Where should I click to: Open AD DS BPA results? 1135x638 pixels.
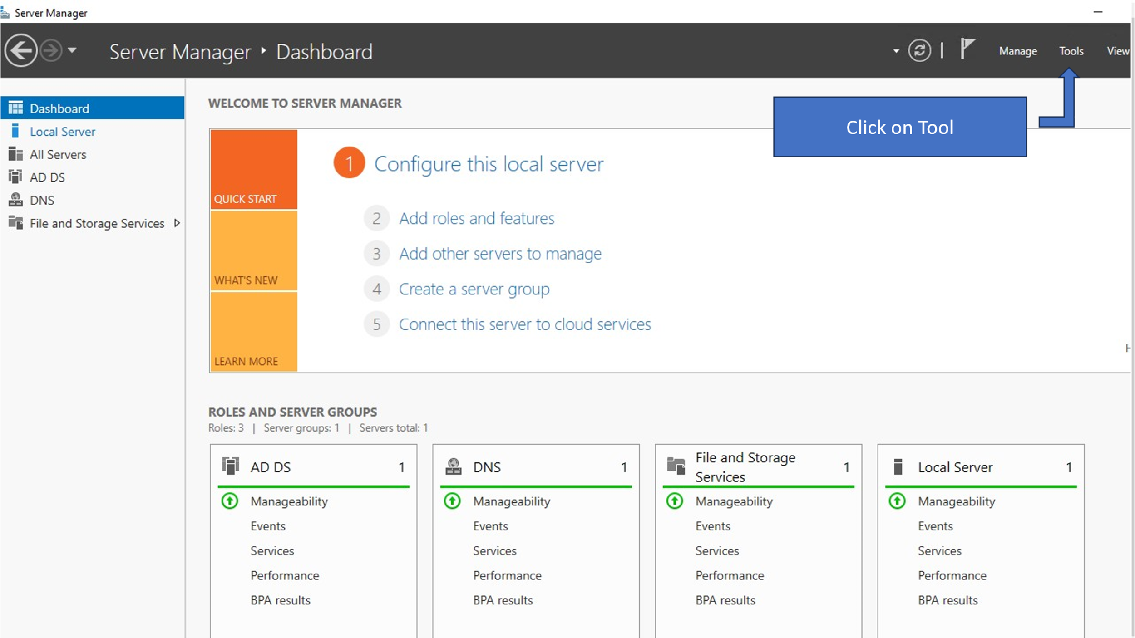(x=281, y=600)
